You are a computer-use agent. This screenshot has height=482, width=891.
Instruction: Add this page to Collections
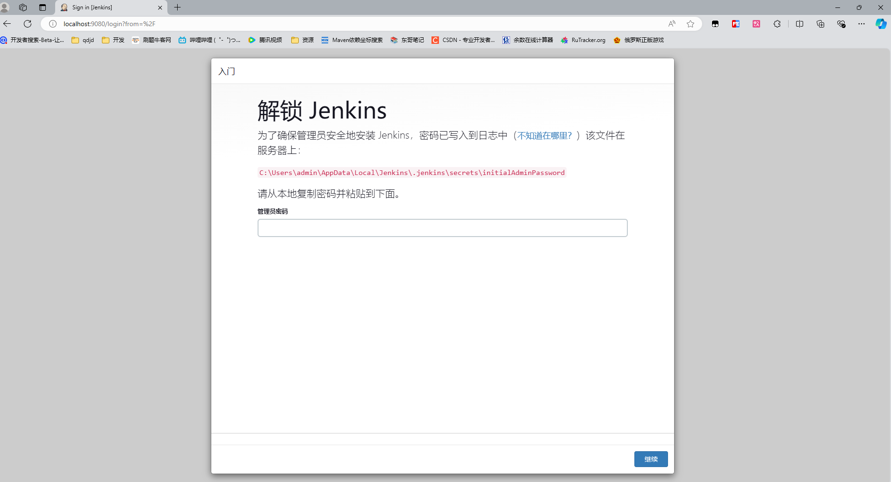(820, 24)
